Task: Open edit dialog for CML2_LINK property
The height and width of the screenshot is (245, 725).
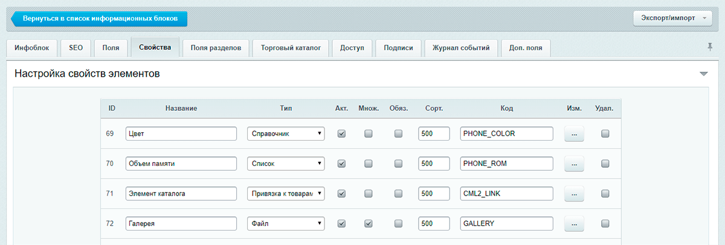Action: point(573,194)
